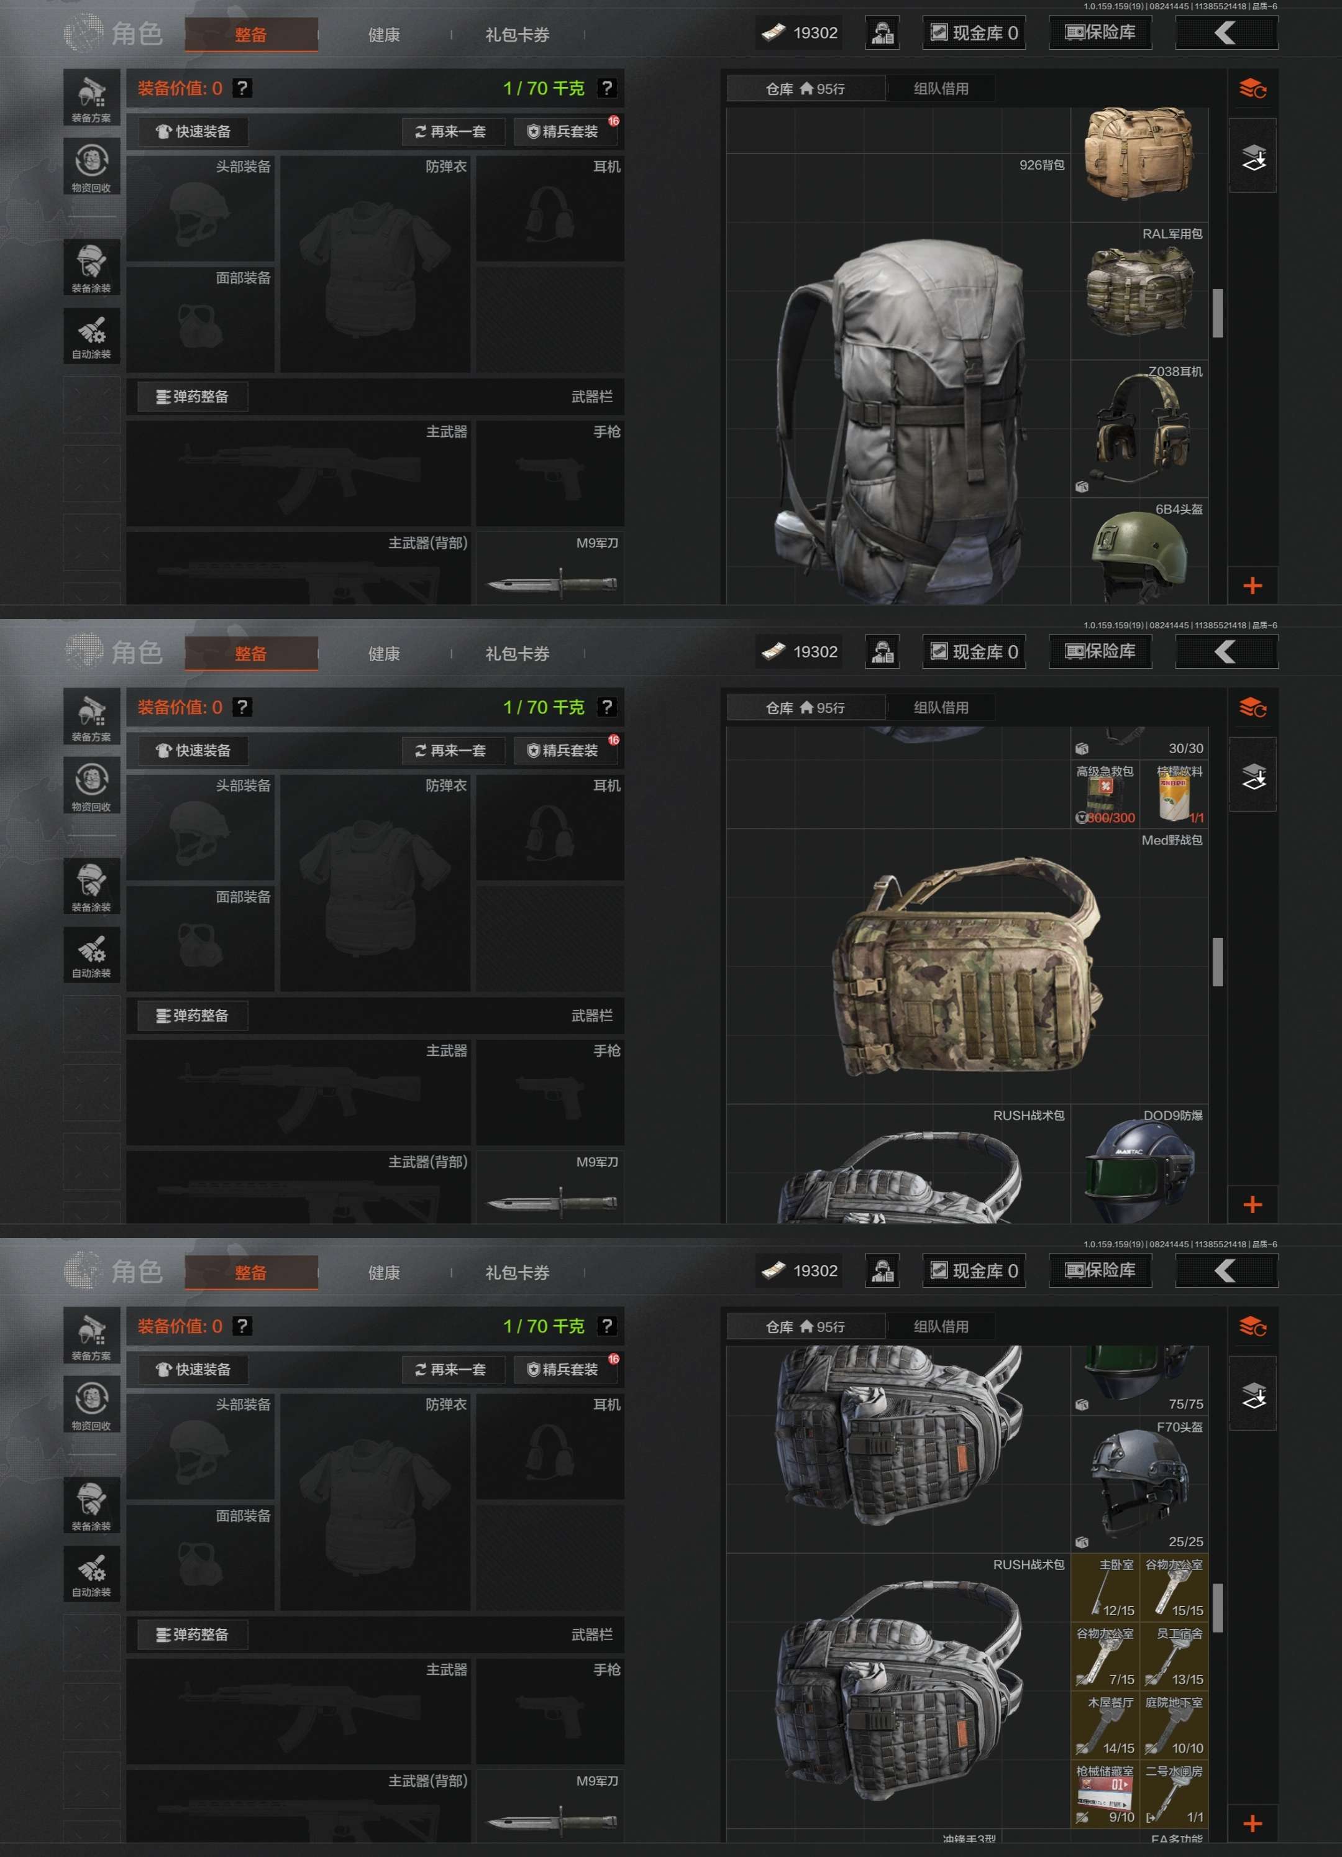Select the F70头盔 tactical helmet

pyautogui.click(x=1139, y=1483)
